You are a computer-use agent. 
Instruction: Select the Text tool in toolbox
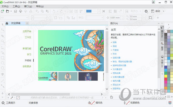tap(2, 75)
